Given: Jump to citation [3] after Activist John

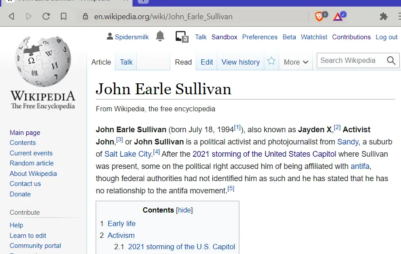Looking at the screenshot, I should 119,140.
